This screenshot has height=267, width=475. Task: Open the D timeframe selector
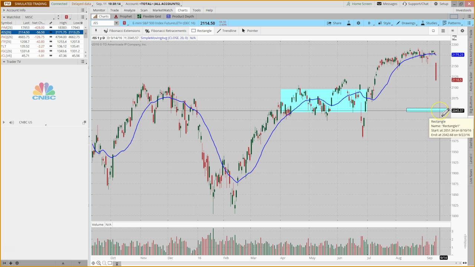(369, 23)
